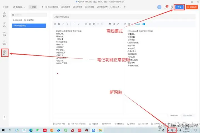Open 内置 Mock 字段变量 in the bottom bar
200x133 pixels.
coord(77,124)
